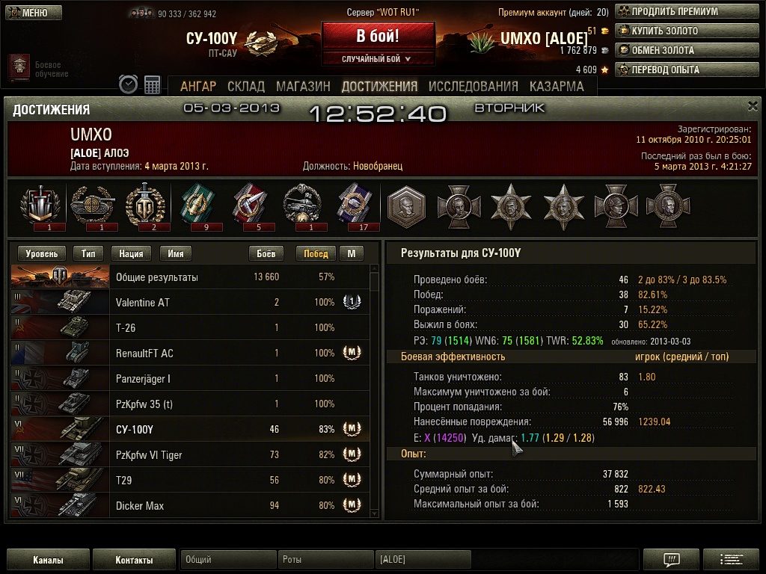Click the Боевое обучение training icon
766x574 pixels.
pyautogui.click(x=19, y=67)
